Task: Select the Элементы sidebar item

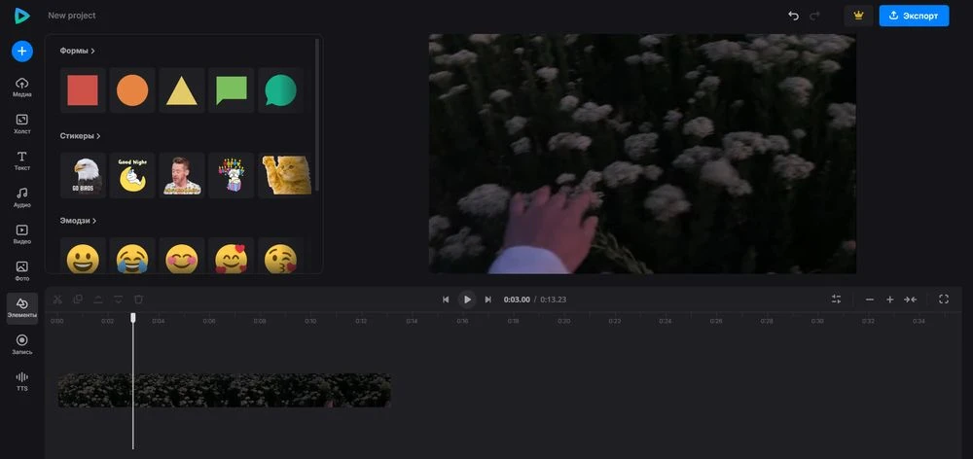Action: click(21, 308)
